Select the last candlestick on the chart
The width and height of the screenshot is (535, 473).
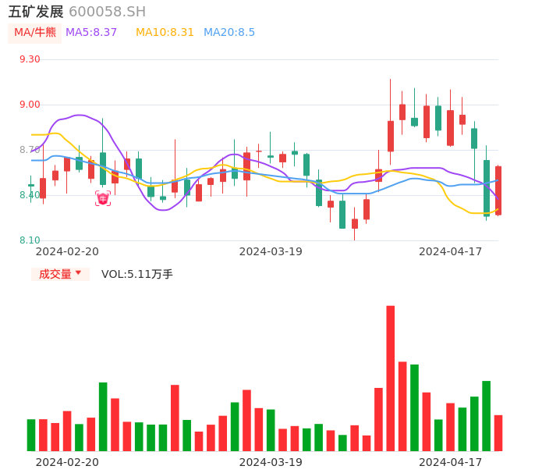point(498,190)
